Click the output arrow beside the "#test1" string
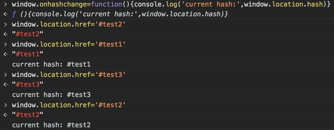 5,54
